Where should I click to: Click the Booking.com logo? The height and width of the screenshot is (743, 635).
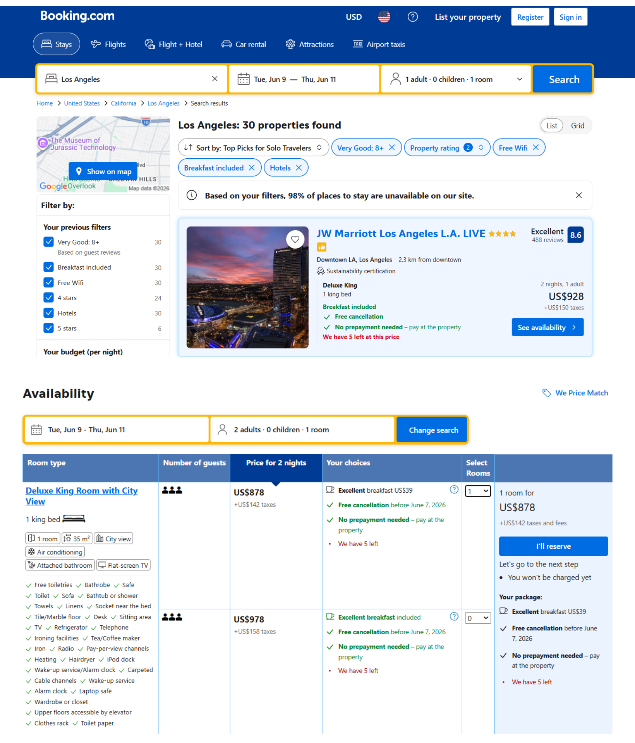click(x=77, y=16)
